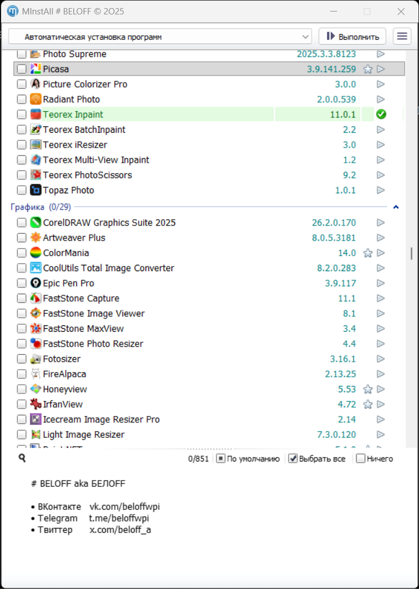Click the star icon next to Picasa

368,69
